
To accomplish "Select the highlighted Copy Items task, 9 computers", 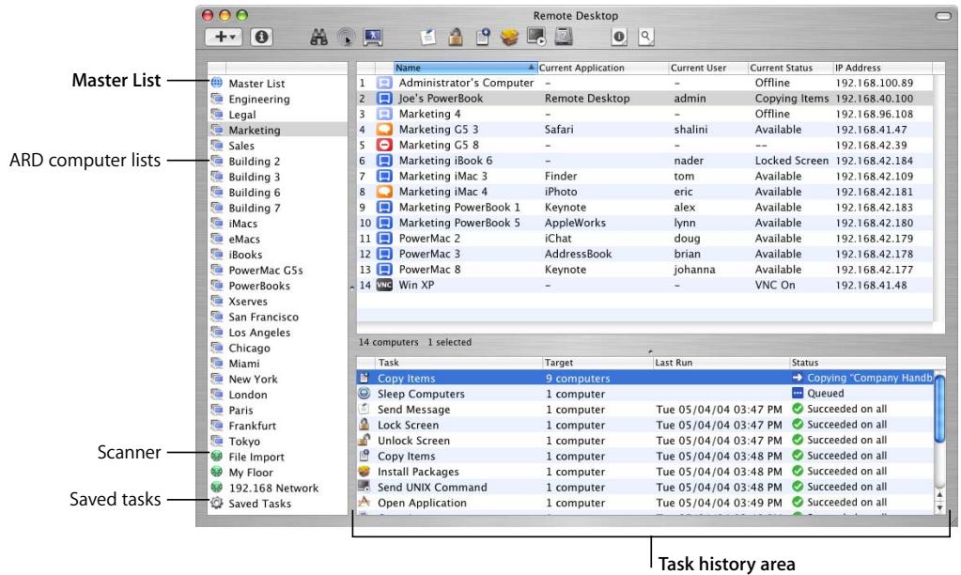I will pyautogui.click(x=644, y=379).
